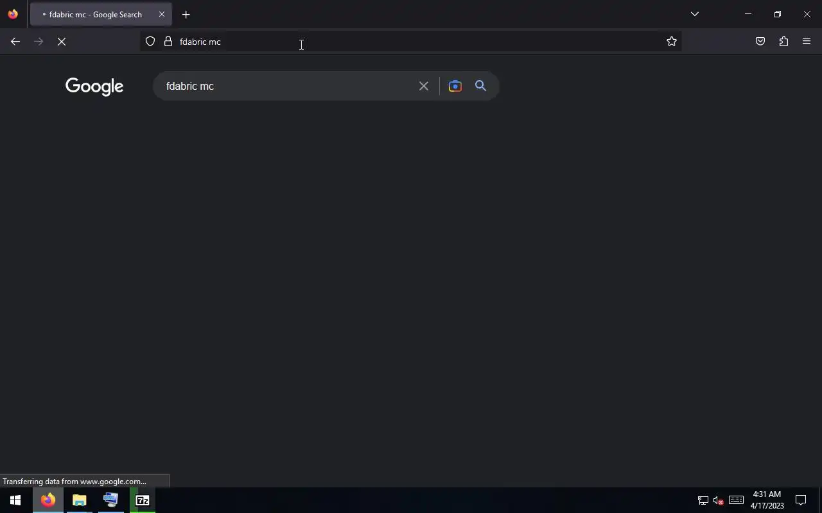The image size is (822, 513).
Task: Go back with the back arrow
Action: pyautogui.click(x=15, y=42)
